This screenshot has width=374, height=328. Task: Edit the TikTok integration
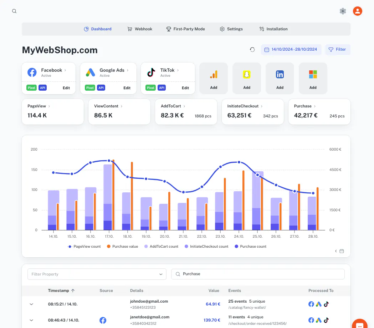pyautogui.click(x=185, y=88)
